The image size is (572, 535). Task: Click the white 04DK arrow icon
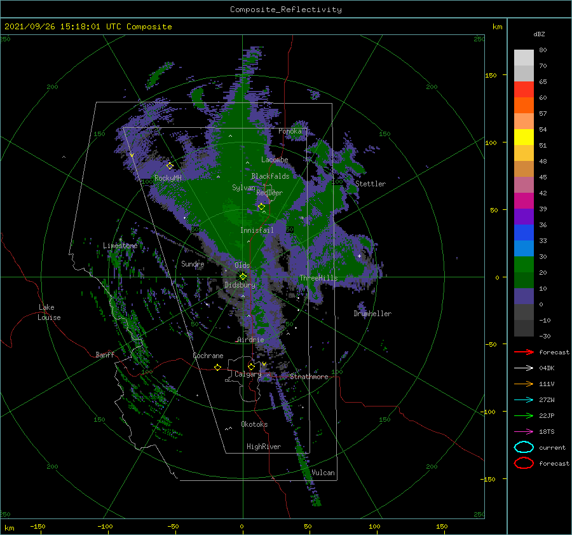click(x=524, y=368)
